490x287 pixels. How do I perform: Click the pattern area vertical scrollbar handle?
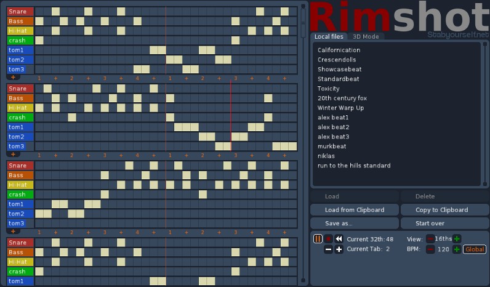pyautogui.click(x=303, y=23)
